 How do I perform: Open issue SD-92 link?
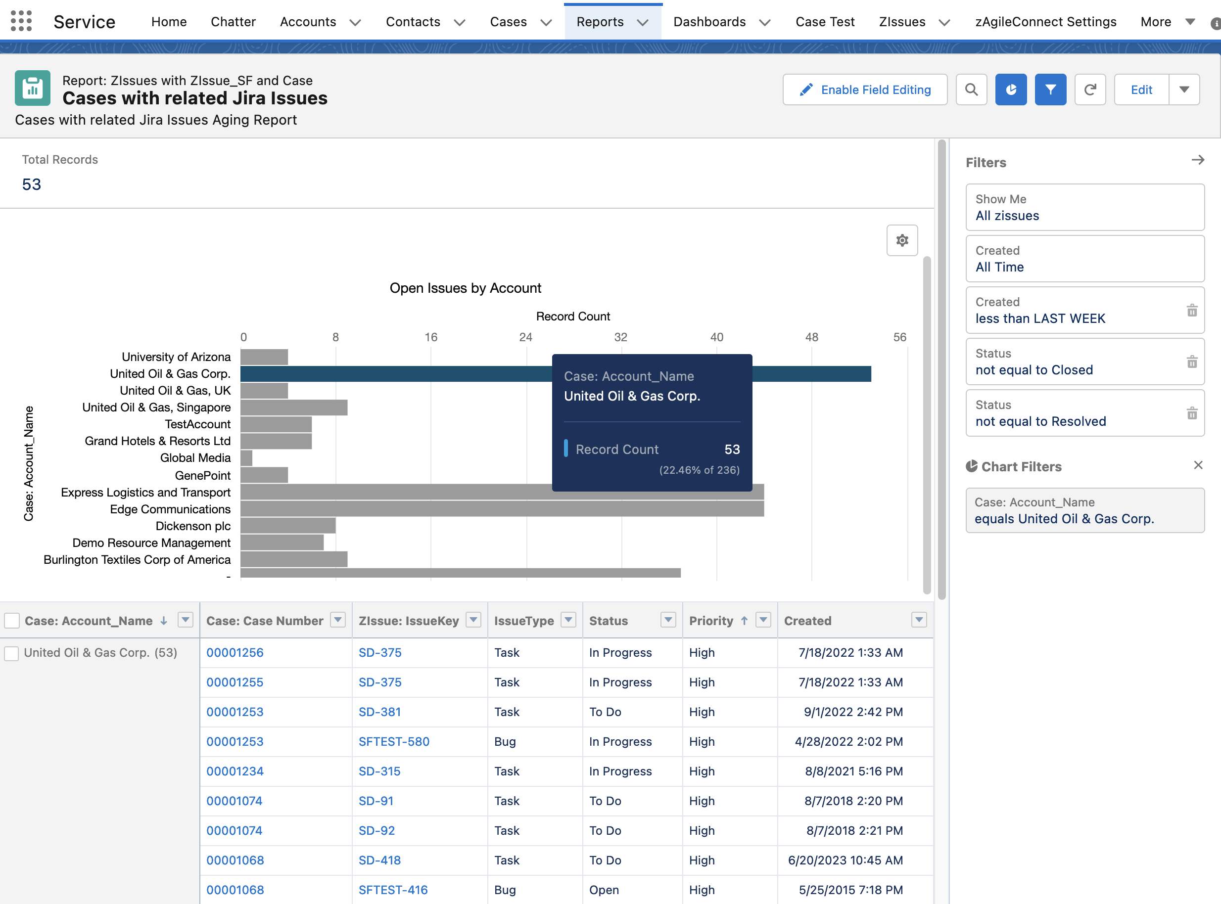376,831
